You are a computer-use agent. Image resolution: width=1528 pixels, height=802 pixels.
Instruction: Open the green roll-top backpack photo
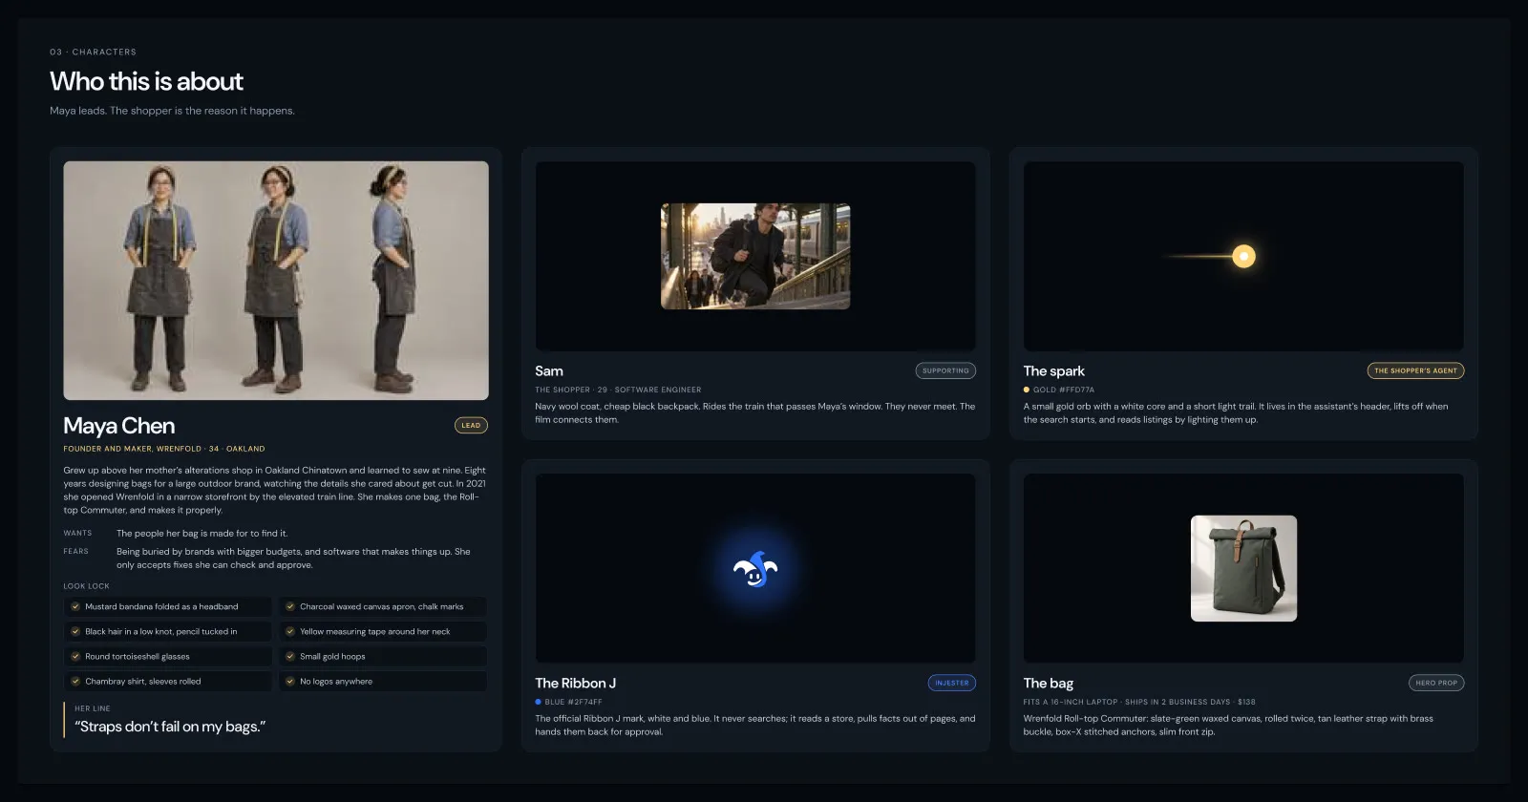pos(1243,568)
